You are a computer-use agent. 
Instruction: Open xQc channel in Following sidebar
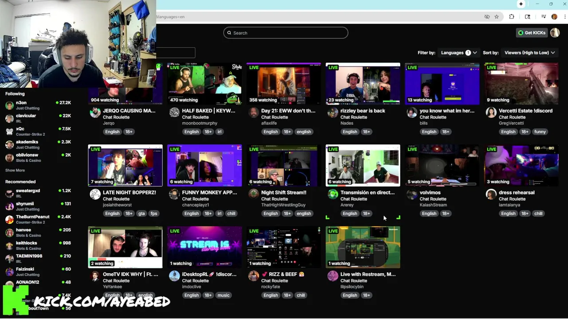coord(38,131)
